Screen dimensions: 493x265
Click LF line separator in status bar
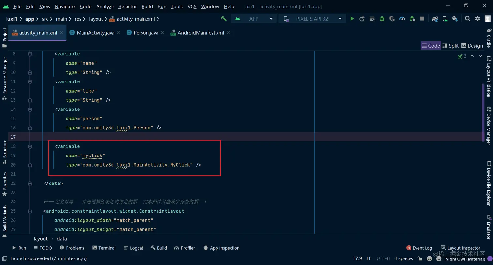[369, 258]
